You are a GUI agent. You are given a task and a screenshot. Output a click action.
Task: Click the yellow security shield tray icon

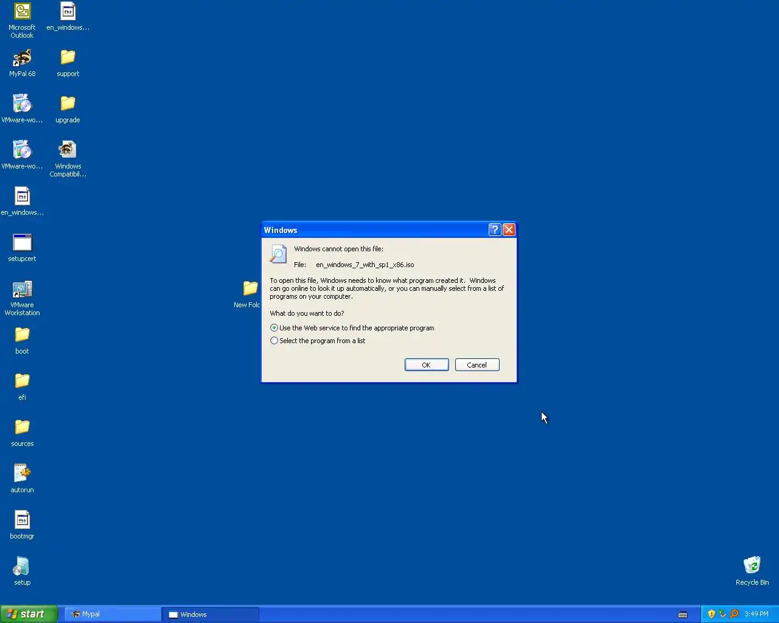[x=711, y=614]
